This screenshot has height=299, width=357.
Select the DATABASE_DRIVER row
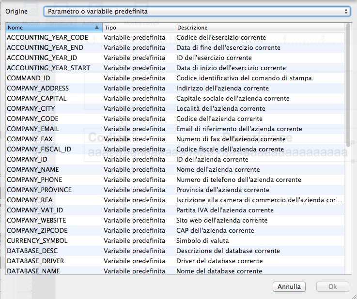tap(35, 261)
